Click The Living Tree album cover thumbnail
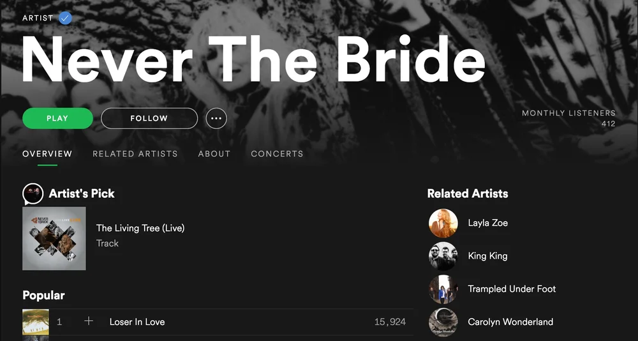The image size is (638, 341). (54, 239)
